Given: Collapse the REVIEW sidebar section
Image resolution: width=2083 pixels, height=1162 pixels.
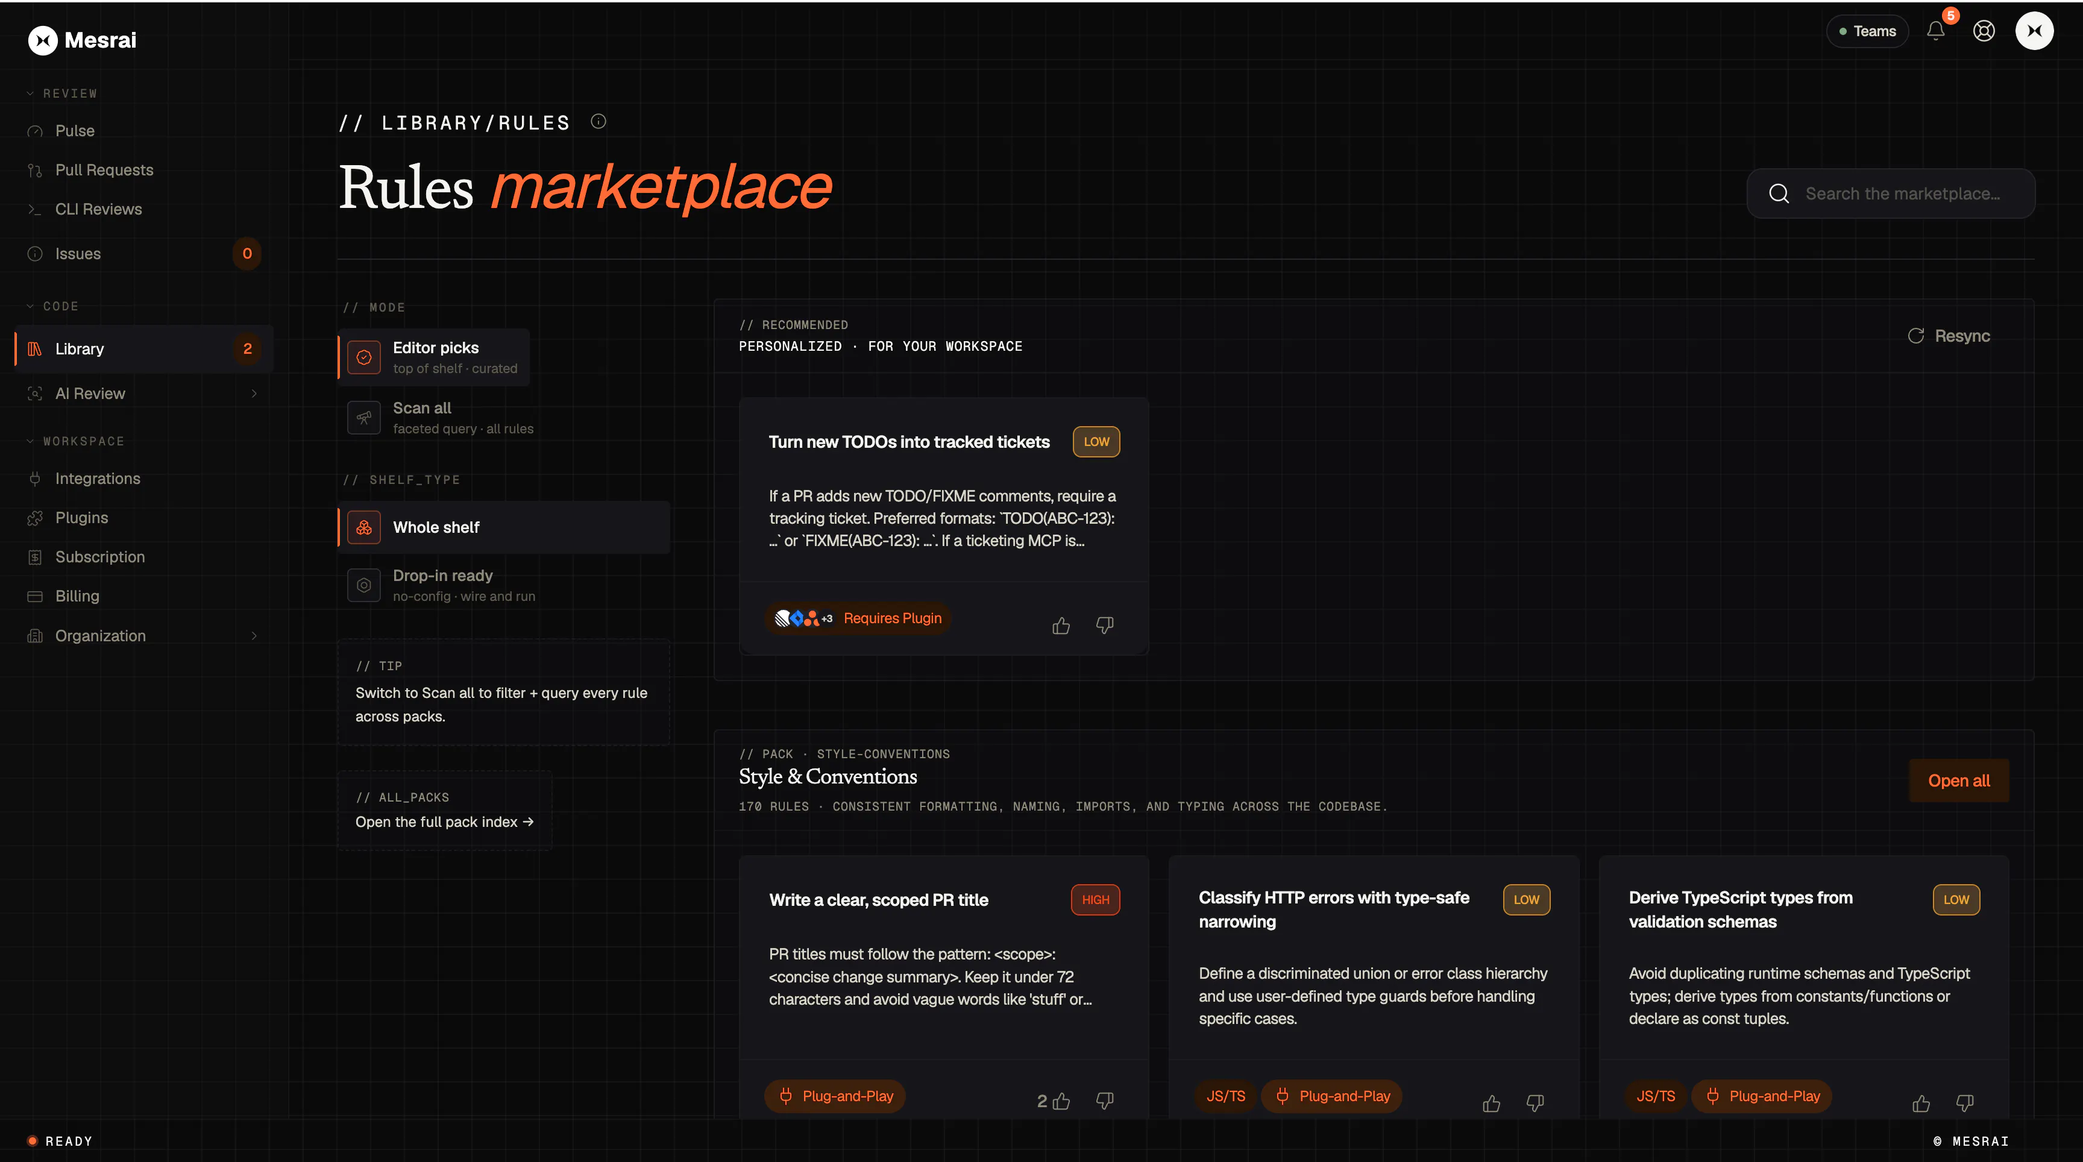Looking at the screenshot, I should coord(61,94).
